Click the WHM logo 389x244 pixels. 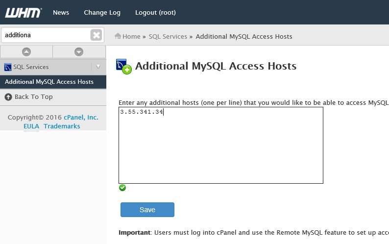click(24, 13)
